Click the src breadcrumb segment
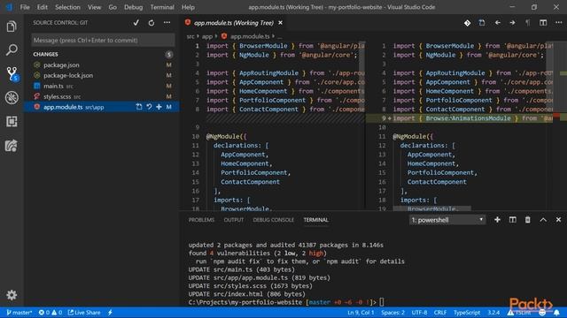Screen dimensions: 567x318 click(x=190, y=36)
